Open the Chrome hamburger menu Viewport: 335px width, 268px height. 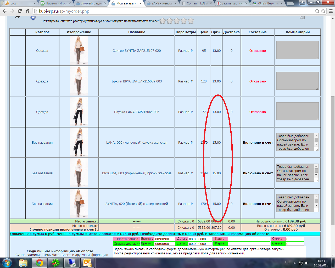[331, 11]
